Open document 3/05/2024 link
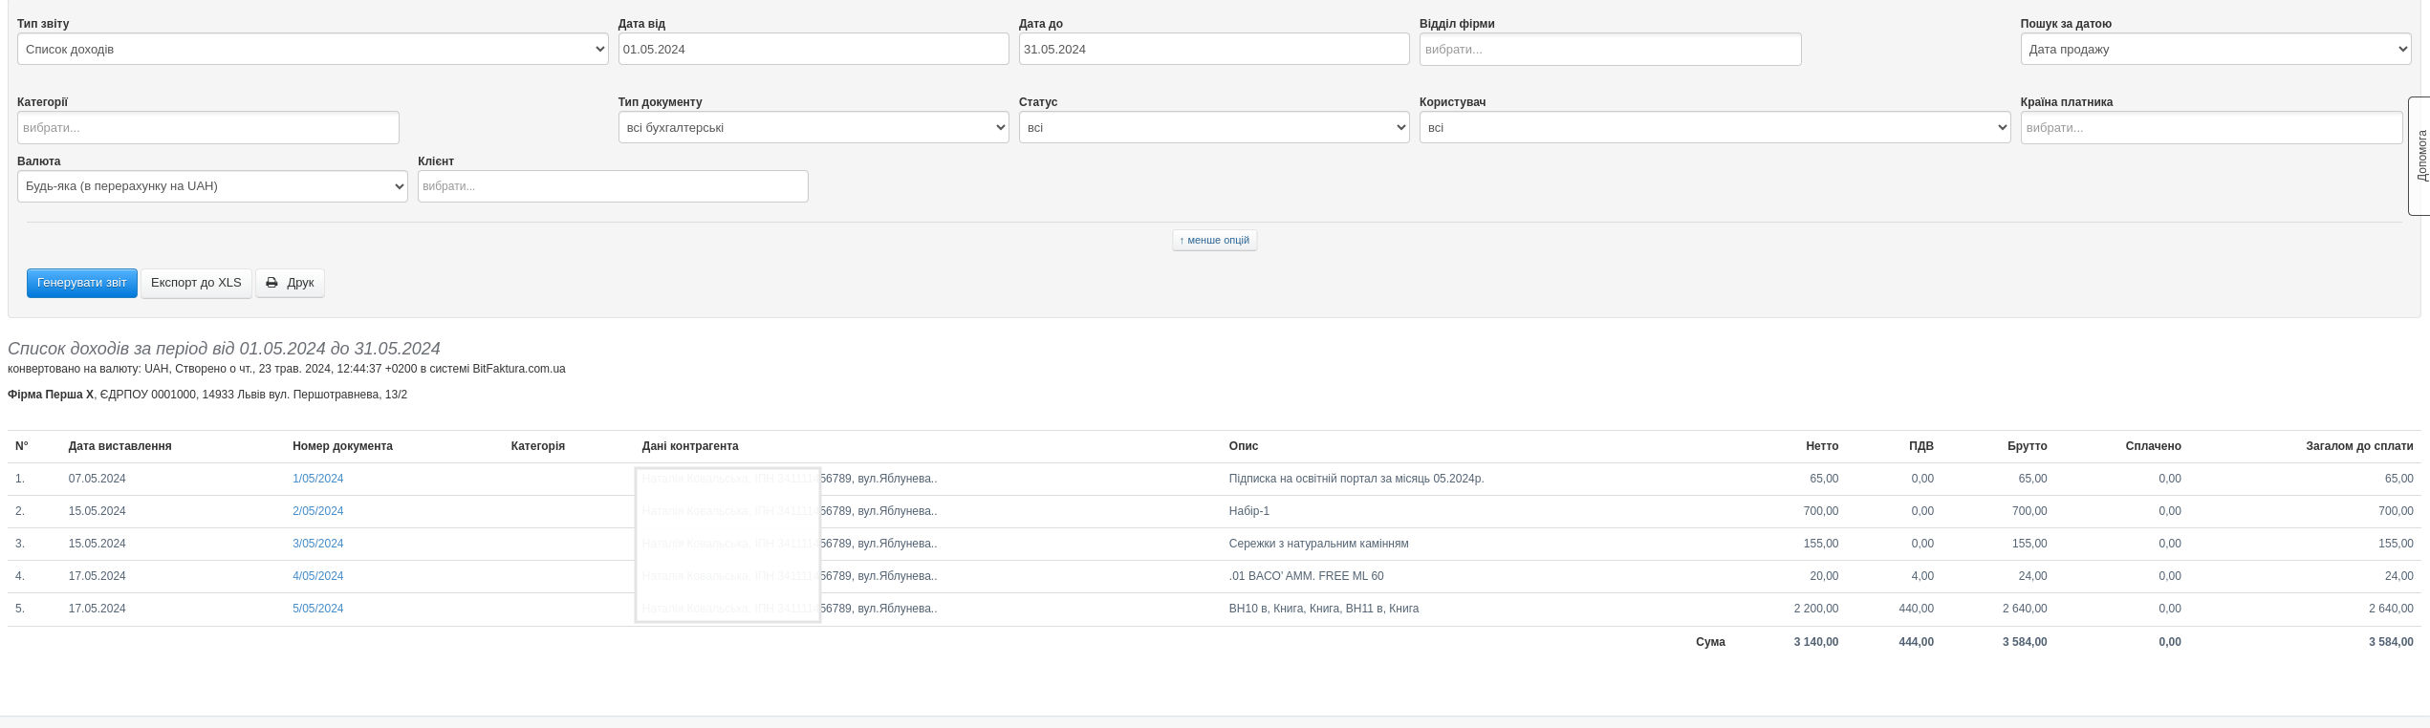This screenshot has width=2430, height=728. [317, 544]
